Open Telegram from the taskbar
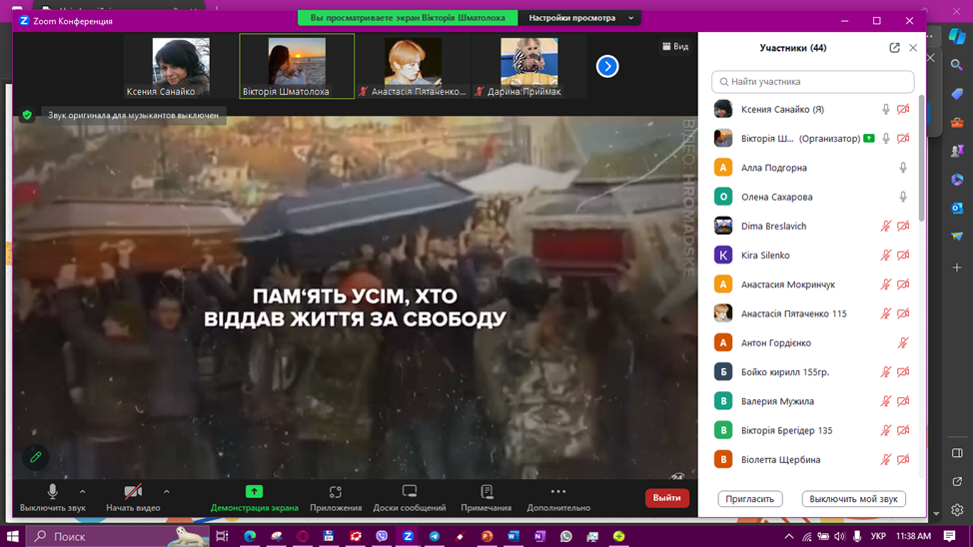The width and height of the screenshot is (973, 547). [x=435, y=536]
